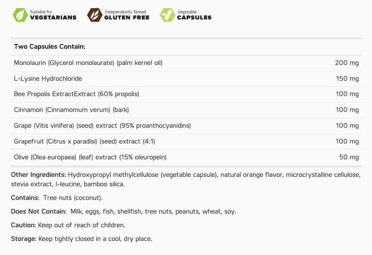Click the "Storage:" bold label
This screenshot has height=255, width=372.
(24, 238)
